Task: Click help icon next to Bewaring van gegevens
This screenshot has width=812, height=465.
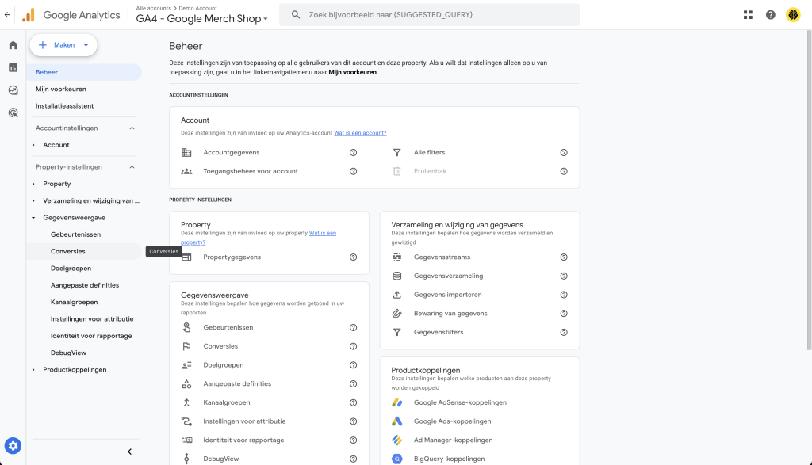Action: (564, 314)
